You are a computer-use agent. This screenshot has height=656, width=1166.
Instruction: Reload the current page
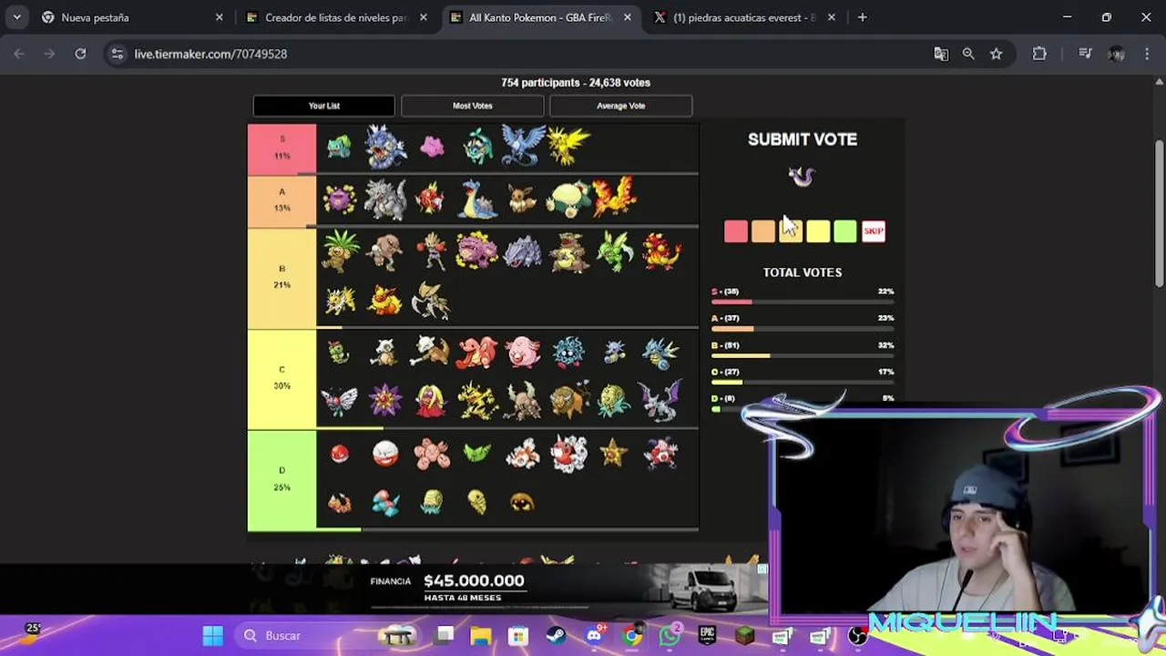80,54
